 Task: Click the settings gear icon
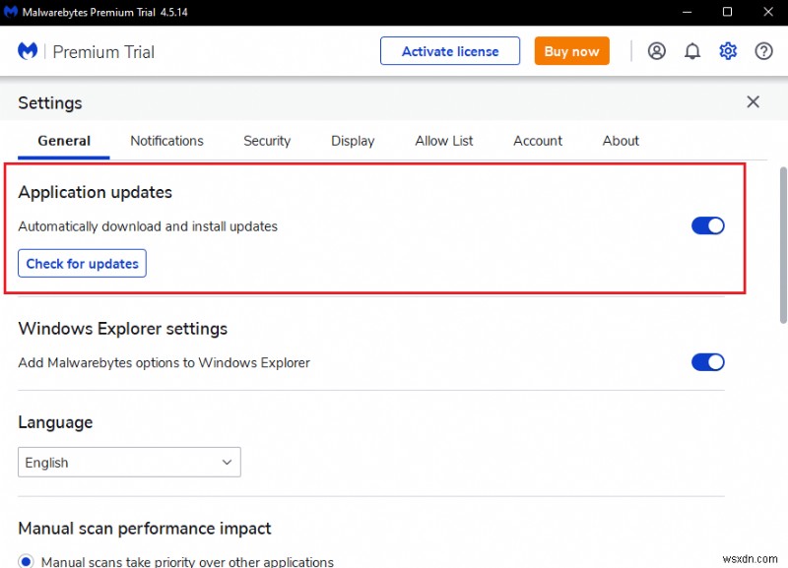(728, 51)
